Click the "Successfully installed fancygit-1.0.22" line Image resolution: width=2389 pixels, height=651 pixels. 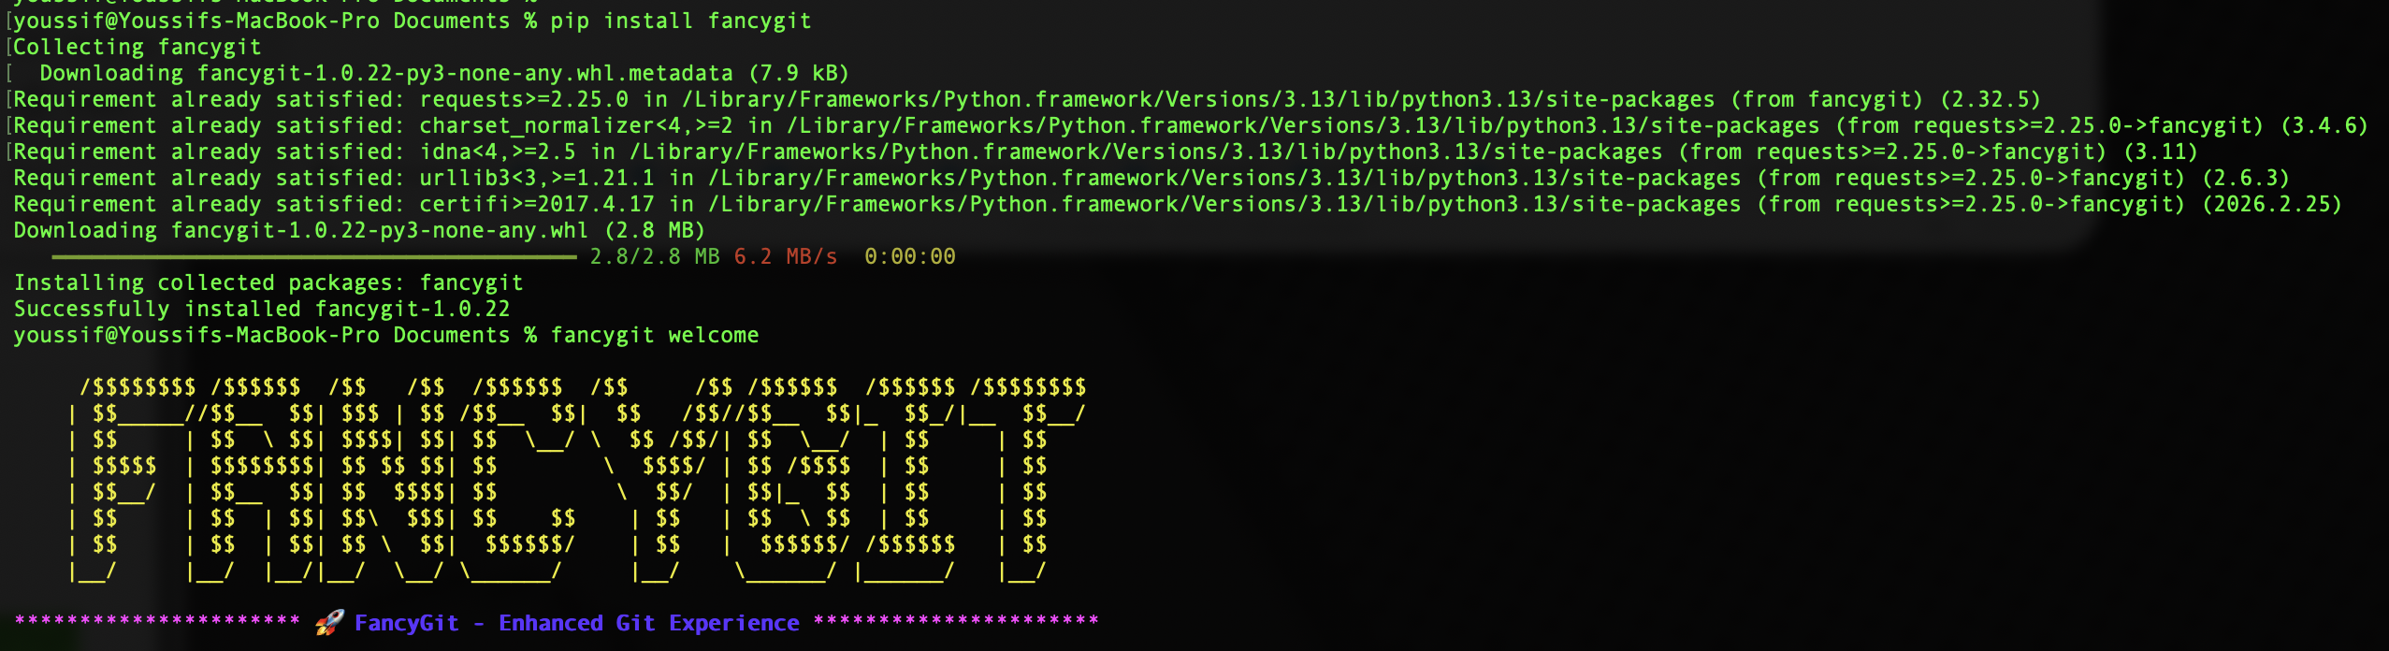pyautogui.click(x=262, y=309)
